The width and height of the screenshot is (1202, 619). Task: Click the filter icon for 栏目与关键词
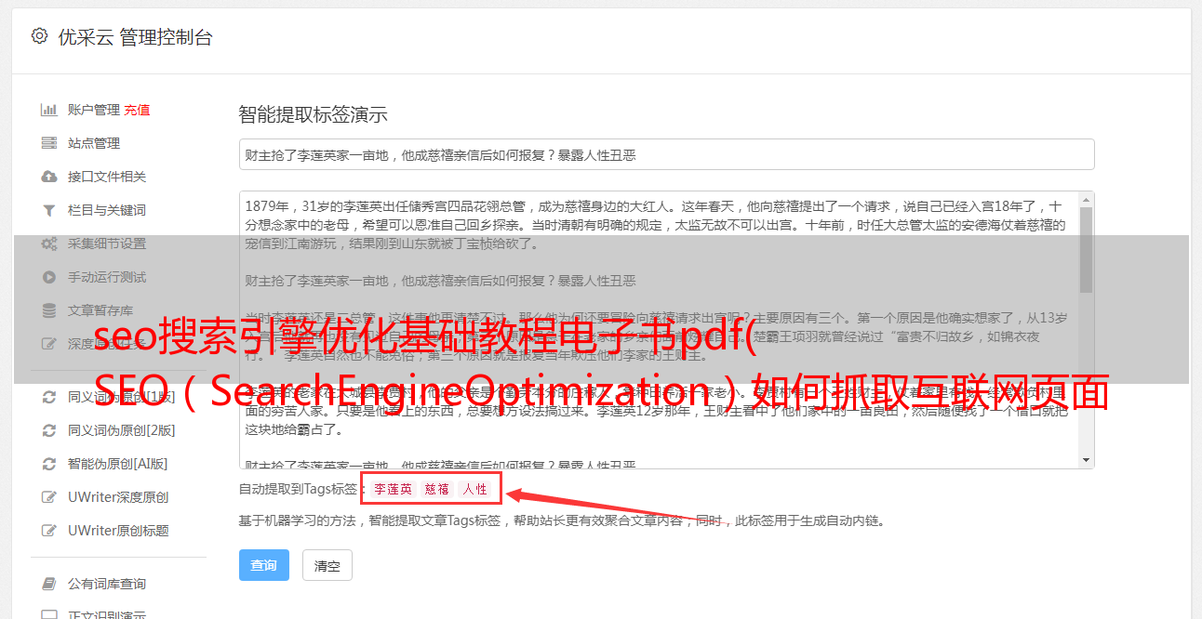49,210
